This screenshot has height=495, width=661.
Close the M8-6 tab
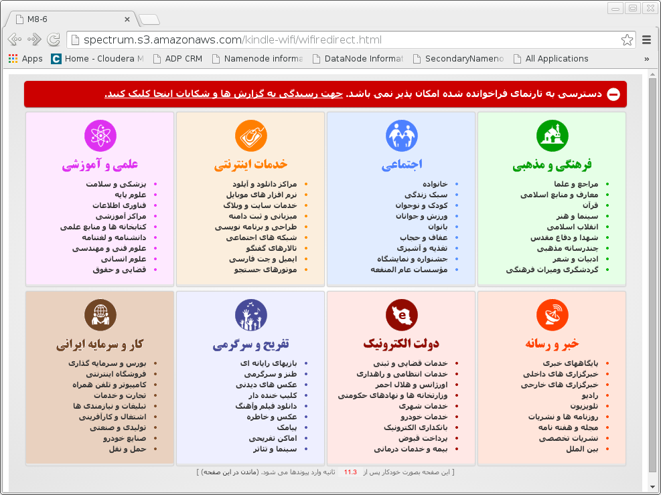(127, 19)
